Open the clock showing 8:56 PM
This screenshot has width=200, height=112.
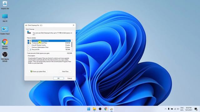click(x=188, y=109)
